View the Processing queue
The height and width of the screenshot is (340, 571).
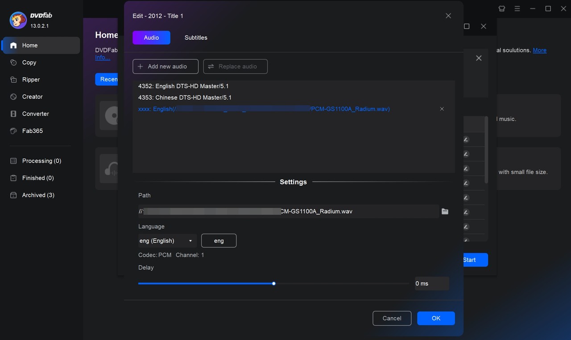click(41, 160)
